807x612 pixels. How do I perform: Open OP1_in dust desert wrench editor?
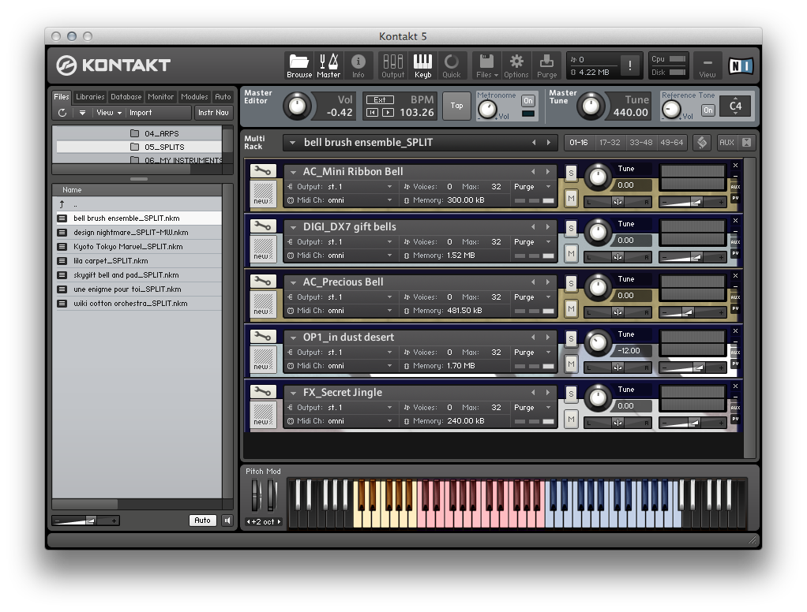263,336
